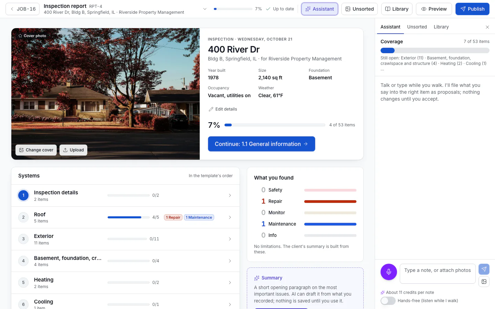Screen dimensions: 495x309
Task: Type a note input field
Action: pyautogui.click(x=438, y=274)
